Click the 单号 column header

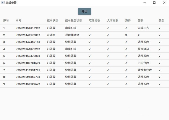tap(19, 20)
